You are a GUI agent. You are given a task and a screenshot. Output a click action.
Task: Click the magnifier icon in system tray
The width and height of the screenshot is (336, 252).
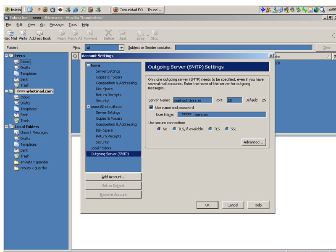click(322, 10)
